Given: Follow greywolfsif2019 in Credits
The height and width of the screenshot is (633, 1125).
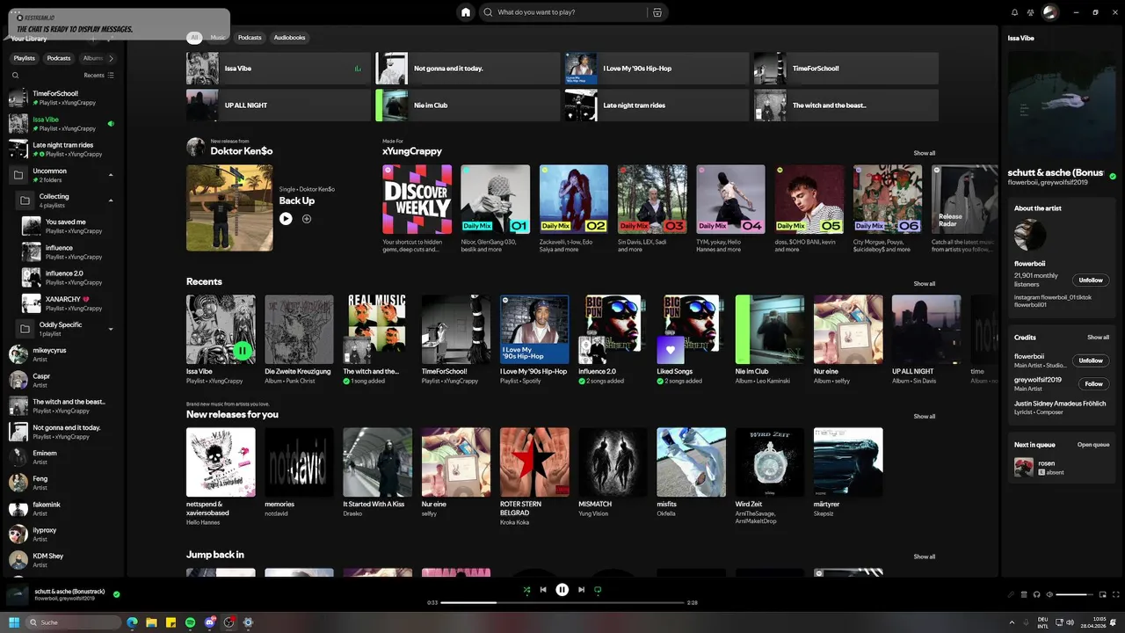Looking at the screenshot, I should [1093, 384].
